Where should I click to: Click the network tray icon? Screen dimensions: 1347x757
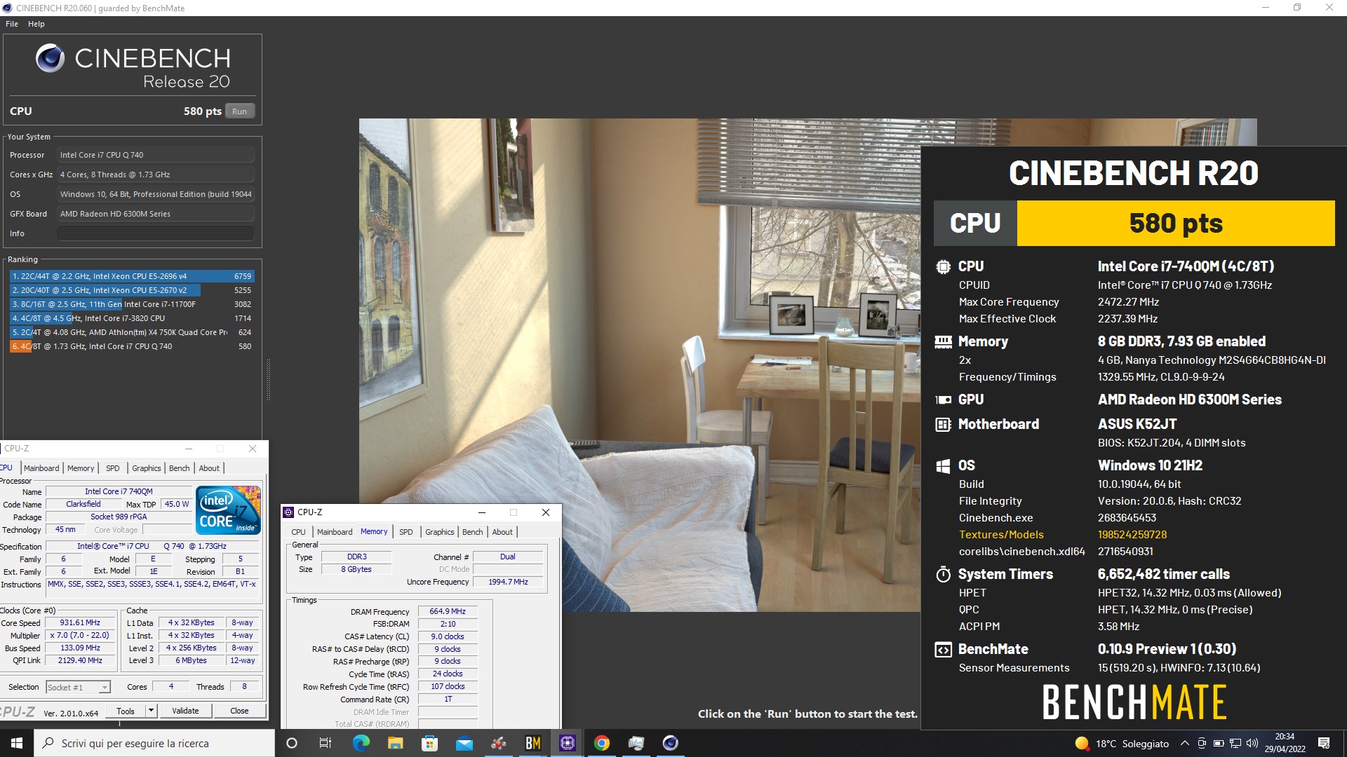click(x=1235, y=743)
